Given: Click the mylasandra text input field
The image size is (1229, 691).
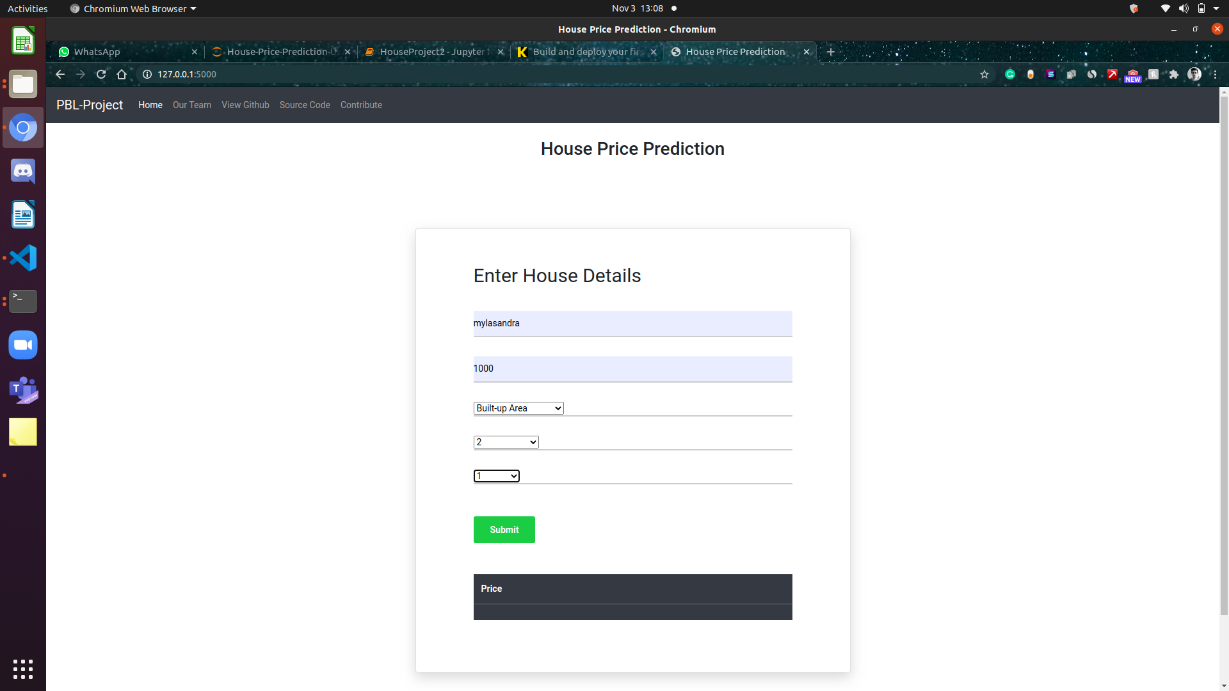Looking at the screenshot, I should click(632, 323).
